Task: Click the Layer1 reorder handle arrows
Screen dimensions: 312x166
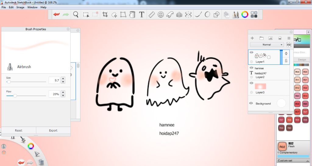Action: [x=286, y=53]
